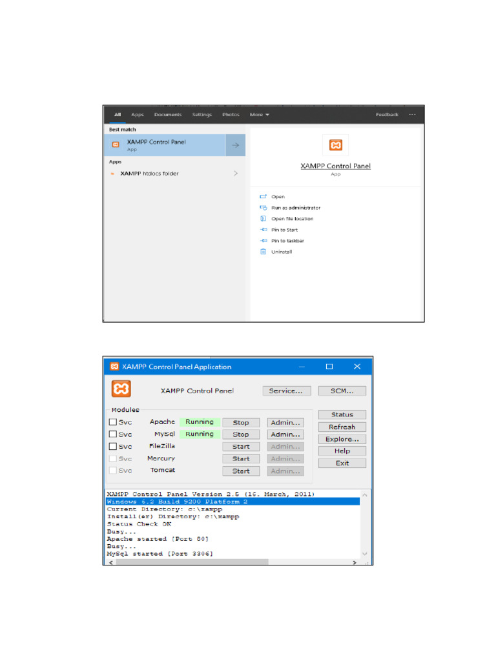496x661 pixels.
Task: Click the Run as administrator shield icon
Action: pos(263,207)
